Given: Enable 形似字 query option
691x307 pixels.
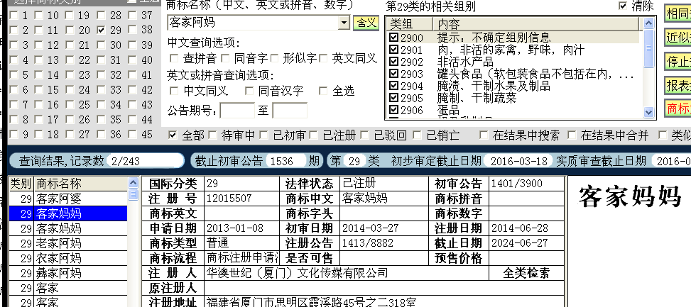Looking at the screenshot, I should tap(274, 58).
